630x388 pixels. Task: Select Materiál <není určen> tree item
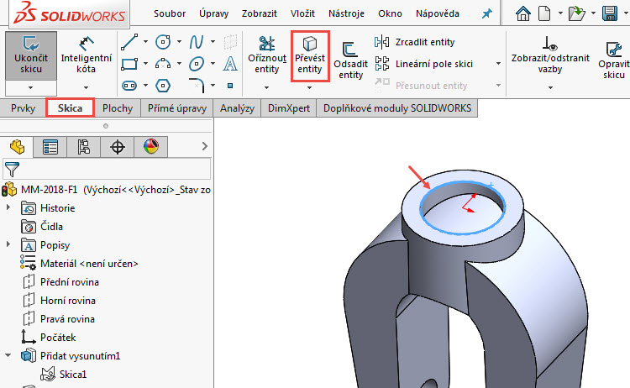click(x=89, y=264)
